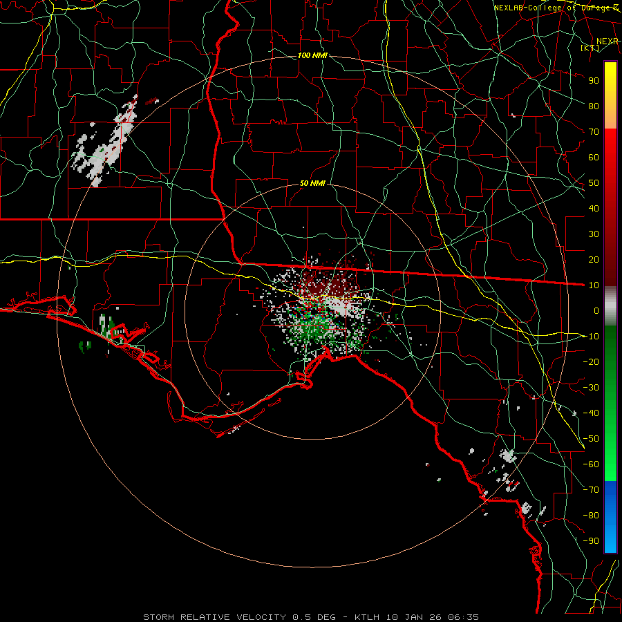Click the -40 value on the velocity scale
Viewport: 622px width, 622px height.
pos(591,413)
